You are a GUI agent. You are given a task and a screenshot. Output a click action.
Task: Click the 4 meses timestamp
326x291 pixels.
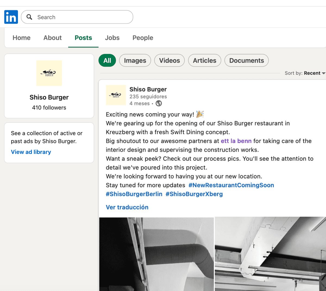(140, 104)
